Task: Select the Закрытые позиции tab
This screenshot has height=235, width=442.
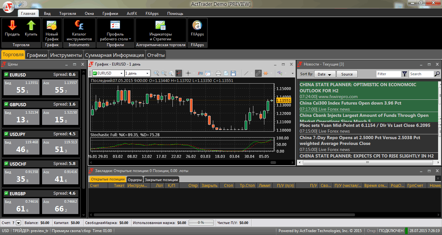Action: point(161,180)
